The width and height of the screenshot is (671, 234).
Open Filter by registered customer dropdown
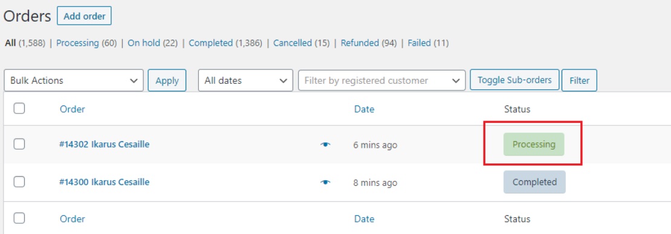coord(381,80)
